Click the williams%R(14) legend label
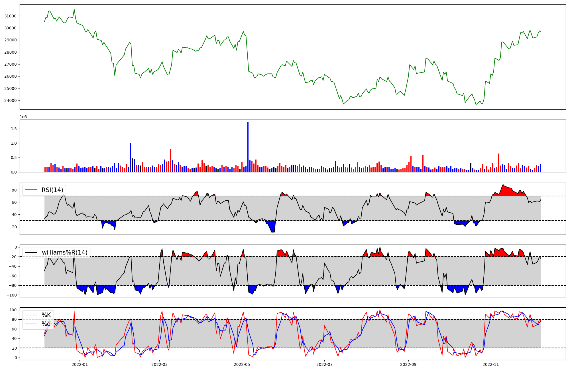Screen dimensions: 570x371 pyautogui.click(x=64, y=253)
